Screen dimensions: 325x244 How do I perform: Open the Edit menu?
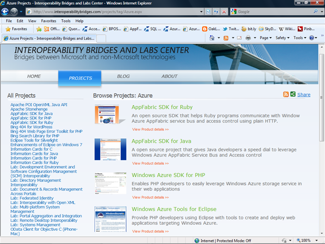pos(20,21)
